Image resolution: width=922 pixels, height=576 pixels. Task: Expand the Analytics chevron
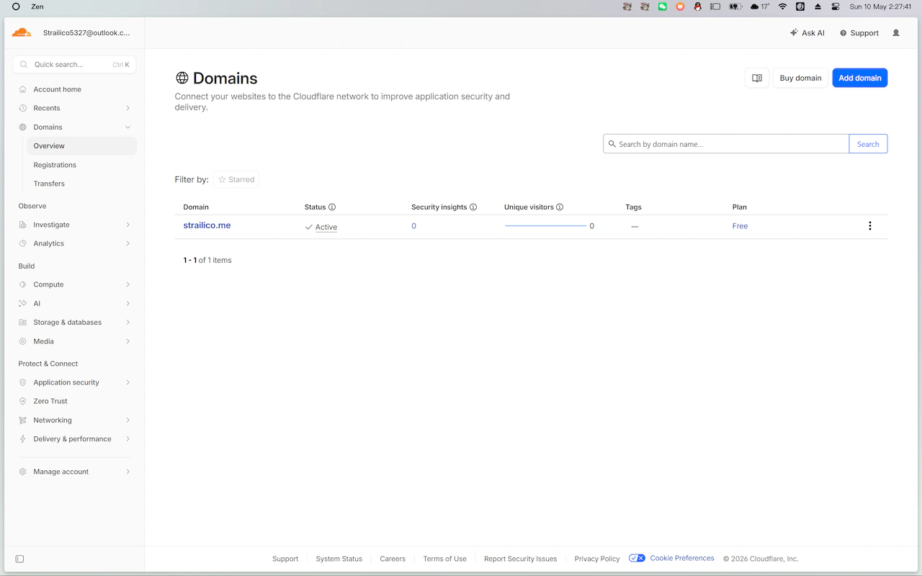pyautogui.click(x=127, y=243)
